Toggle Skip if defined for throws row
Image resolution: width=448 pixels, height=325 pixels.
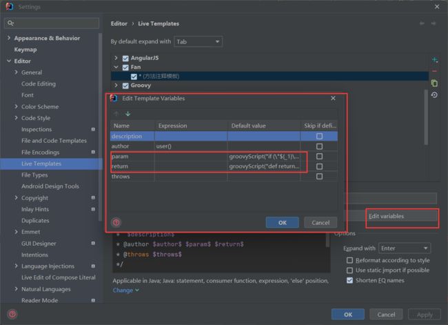[x=319, y=176]
